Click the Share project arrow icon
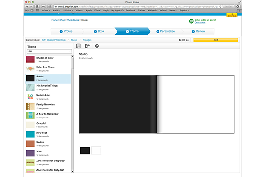The width and height of the screenshot is (267, 177). [x=88, y=46]
